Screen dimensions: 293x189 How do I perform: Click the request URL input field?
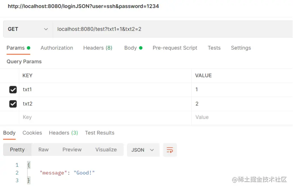click(173, 29)
